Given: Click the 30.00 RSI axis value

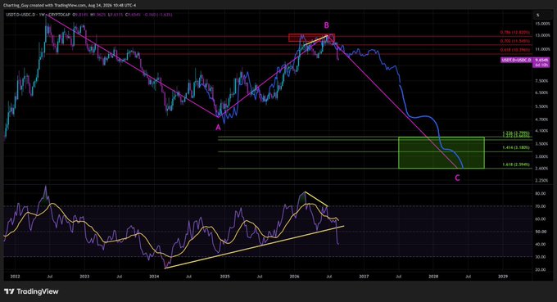Looking at the screenshot, I should point(541,257).
